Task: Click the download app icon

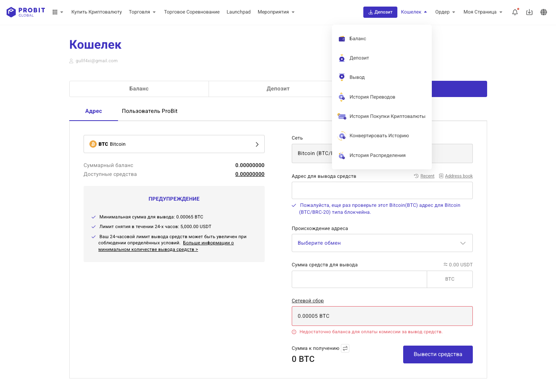Action: [529, 12]
